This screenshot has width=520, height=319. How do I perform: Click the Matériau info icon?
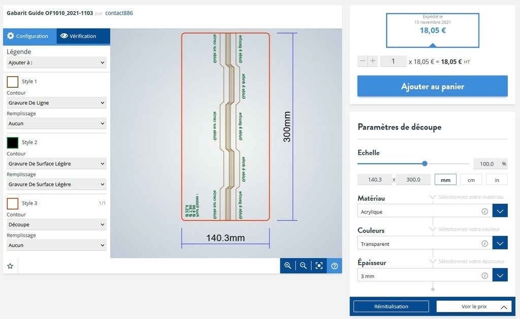pos(484,211)
